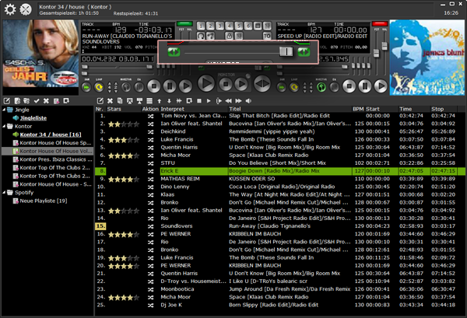
Task: Click the pencil edit icon in the playlist tree toolbar
Action: tap(6, 101)
